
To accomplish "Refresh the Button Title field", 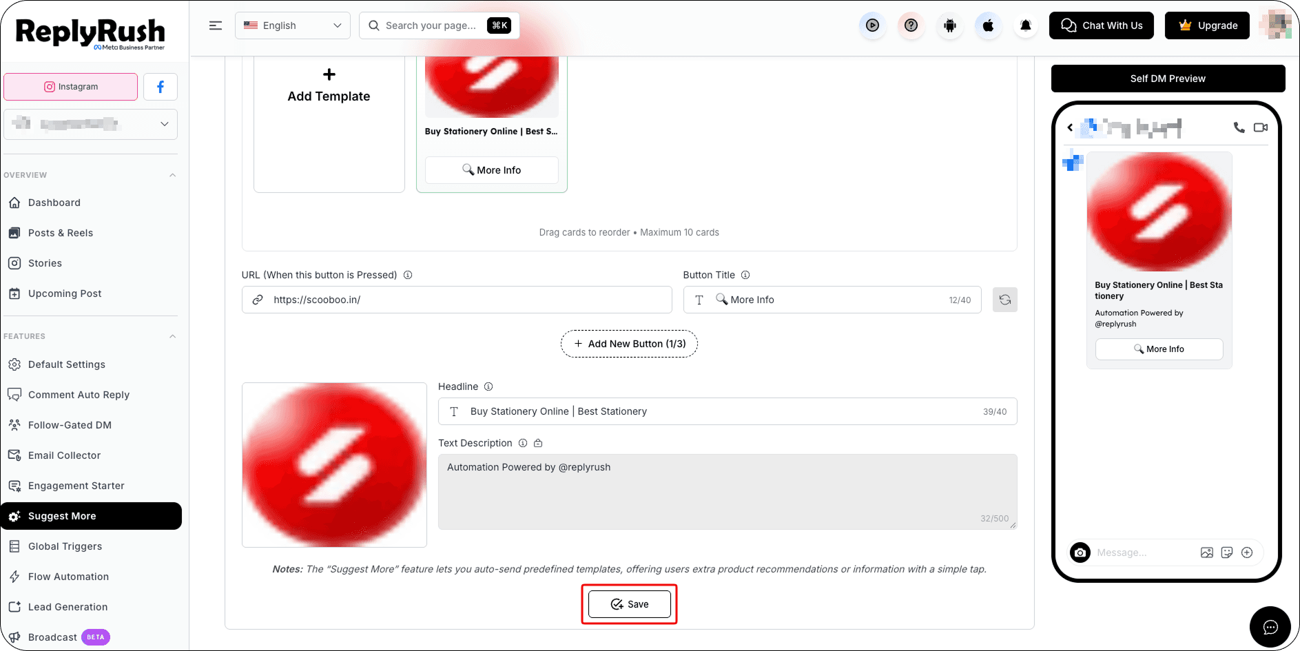I will (x=1004, y=300).
